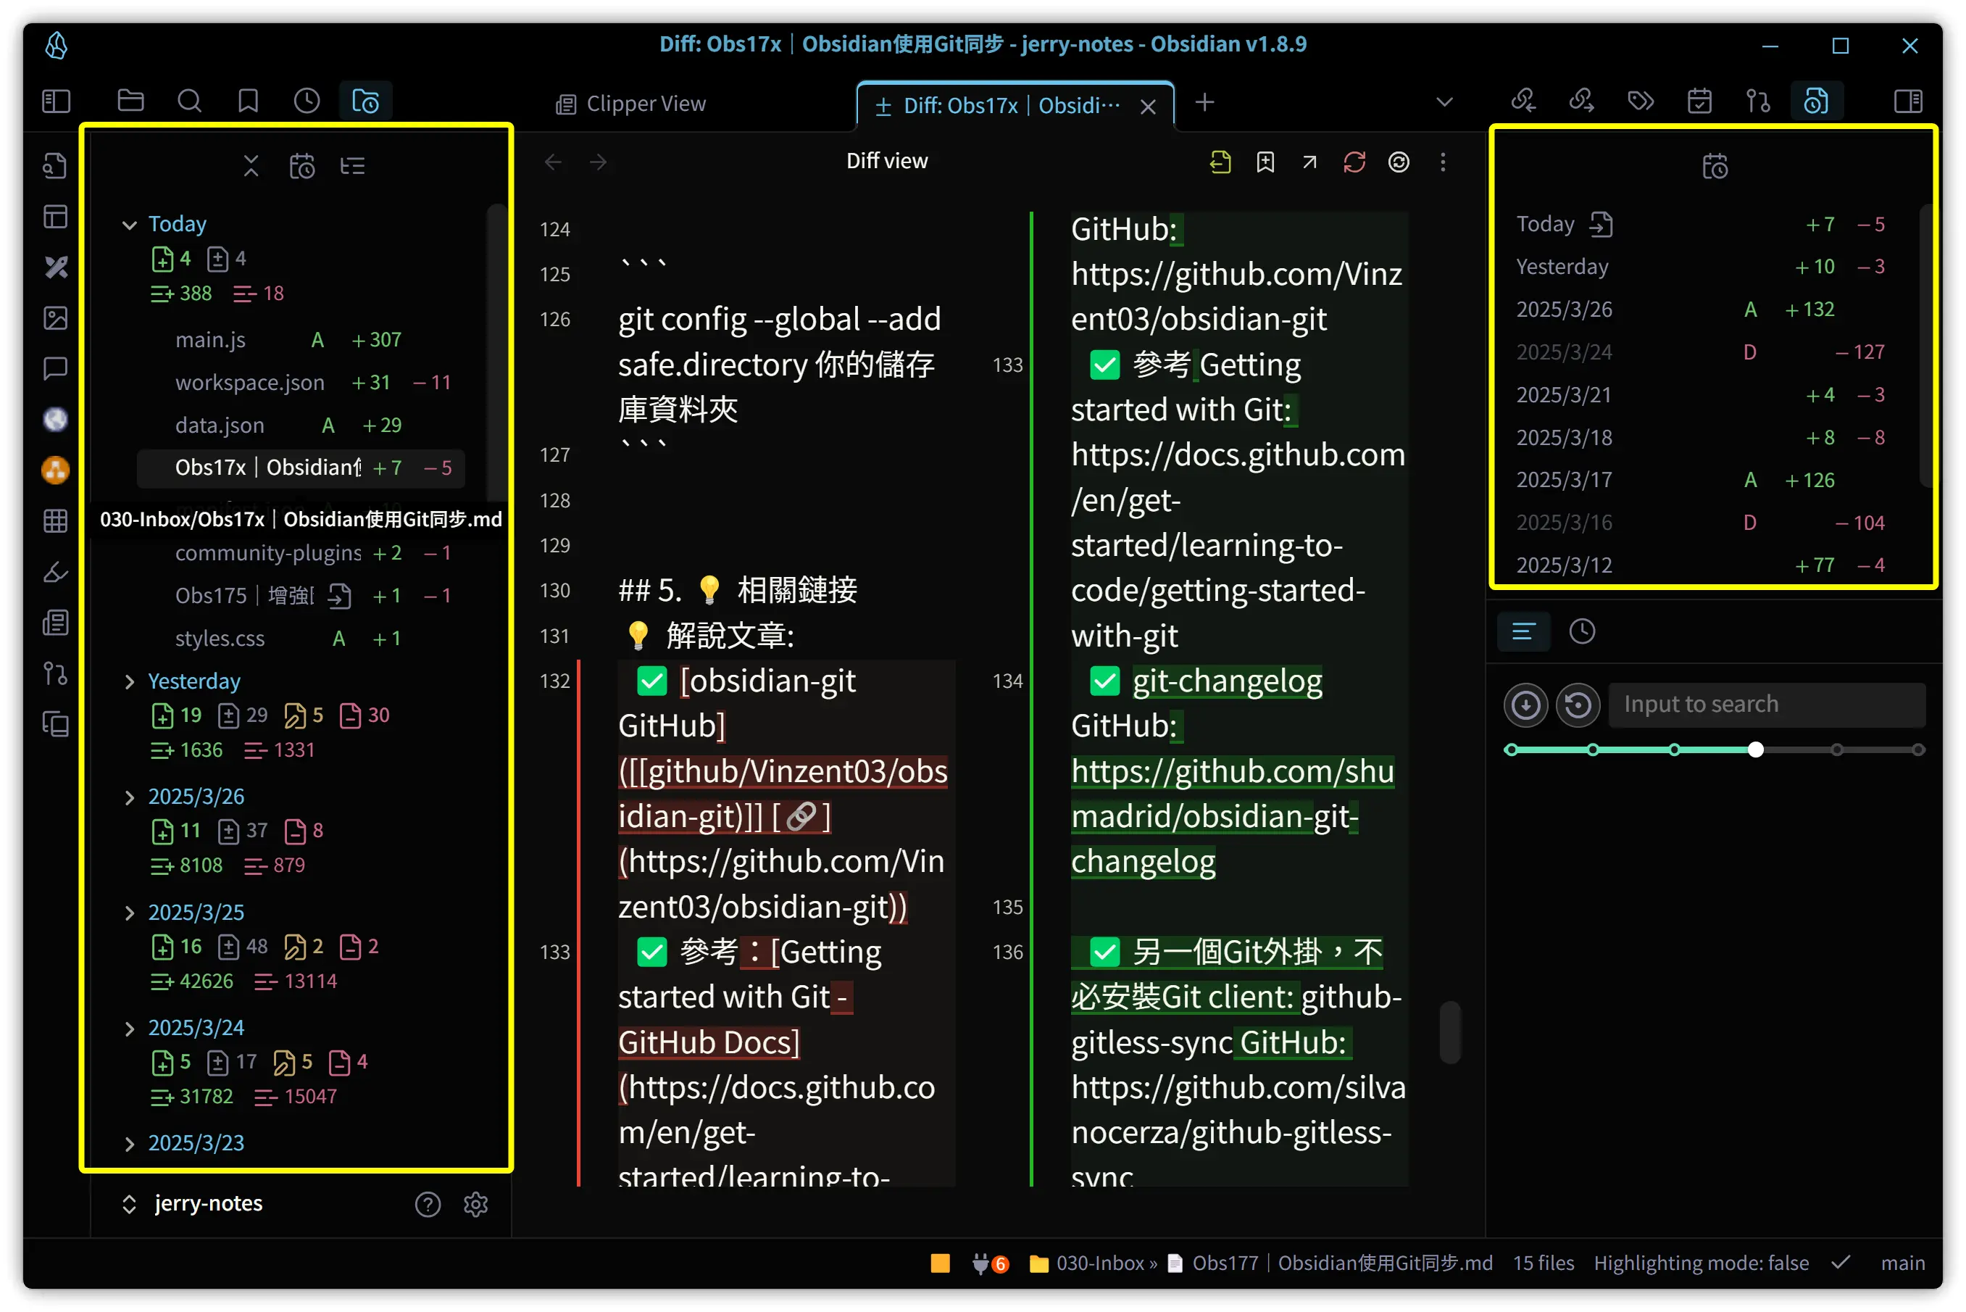Image resolution: width=1966 pixels, height=1312 pixels.
Task: Click the Input to search field
Action: click(x=1766, y=705)
